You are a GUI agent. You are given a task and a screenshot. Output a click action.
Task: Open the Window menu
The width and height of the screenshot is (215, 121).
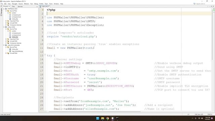(56, 4)
